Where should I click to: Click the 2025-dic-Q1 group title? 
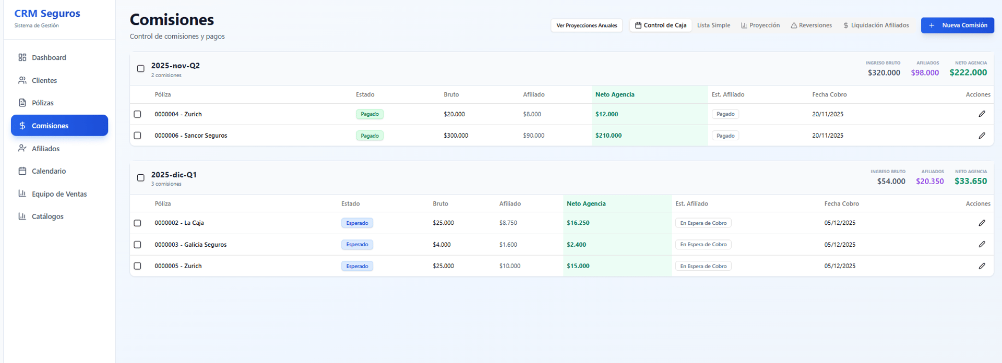pos(174,175)
